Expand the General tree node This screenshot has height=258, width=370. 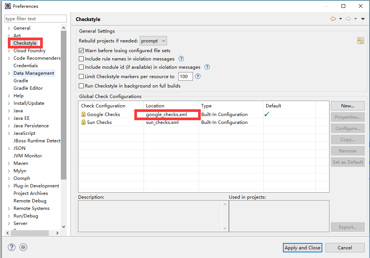coord(9,28)
